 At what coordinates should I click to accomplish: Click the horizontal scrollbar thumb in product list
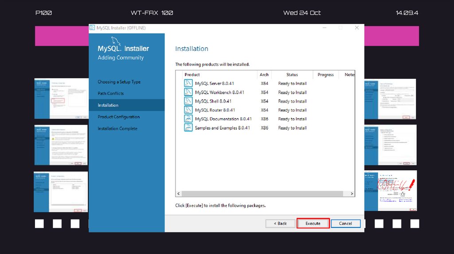tap(262, 194)
